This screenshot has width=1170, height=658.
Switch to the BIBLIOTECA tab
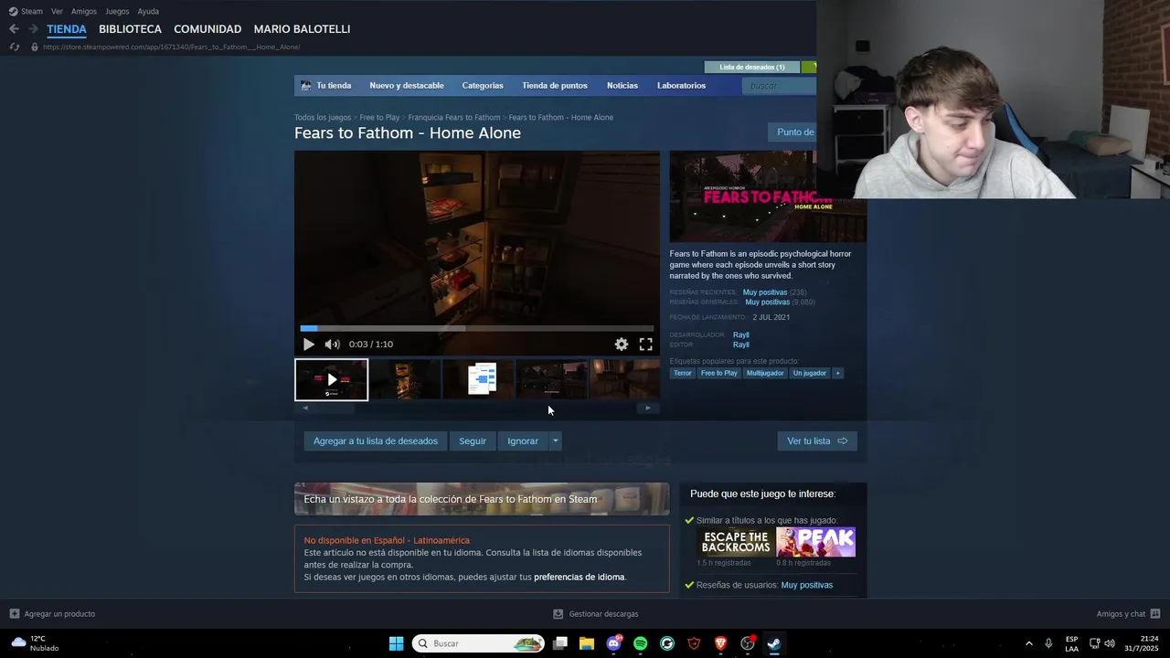tap(130, 29)
